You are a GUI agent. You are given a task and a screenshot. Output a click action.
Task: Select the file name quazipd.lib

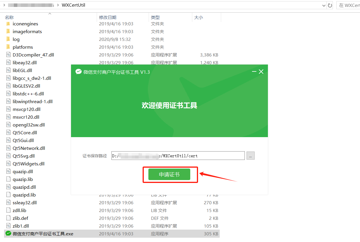[24, 195]
